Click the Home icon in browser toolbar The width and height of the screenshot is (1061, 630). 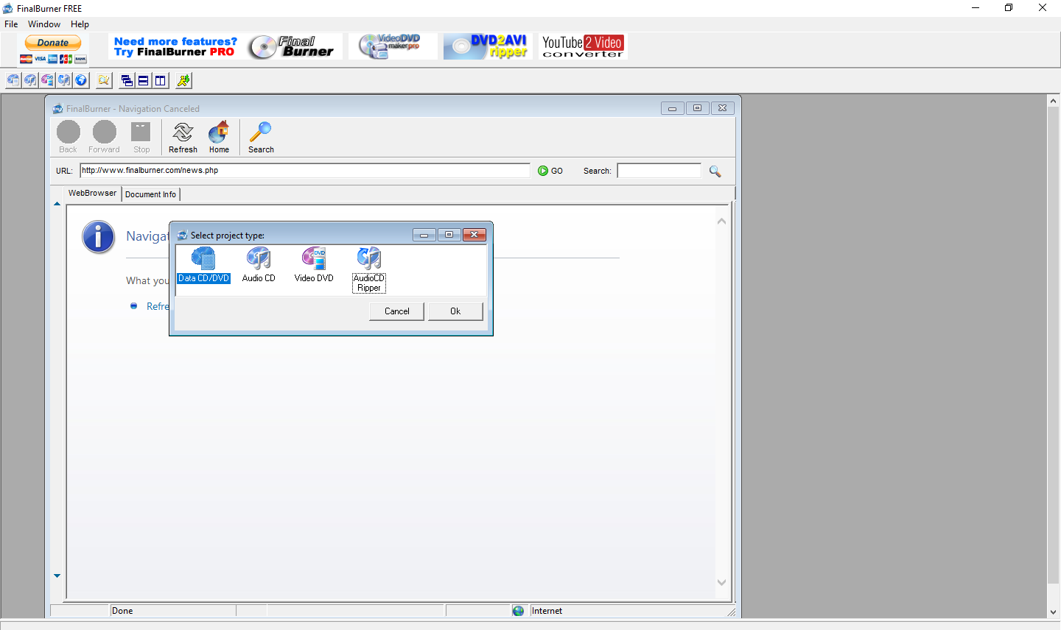click(x=219, y=137)
